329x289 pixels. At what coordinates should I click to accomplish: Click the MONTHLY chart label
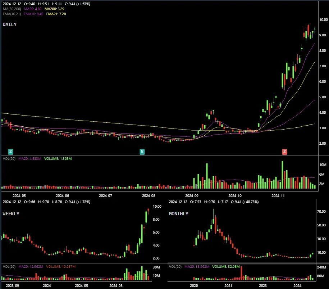[x=179, y=213]
